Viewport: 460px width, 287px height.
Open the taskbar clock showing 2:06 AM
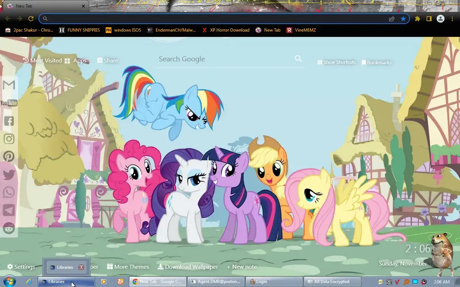click(442, 282)
